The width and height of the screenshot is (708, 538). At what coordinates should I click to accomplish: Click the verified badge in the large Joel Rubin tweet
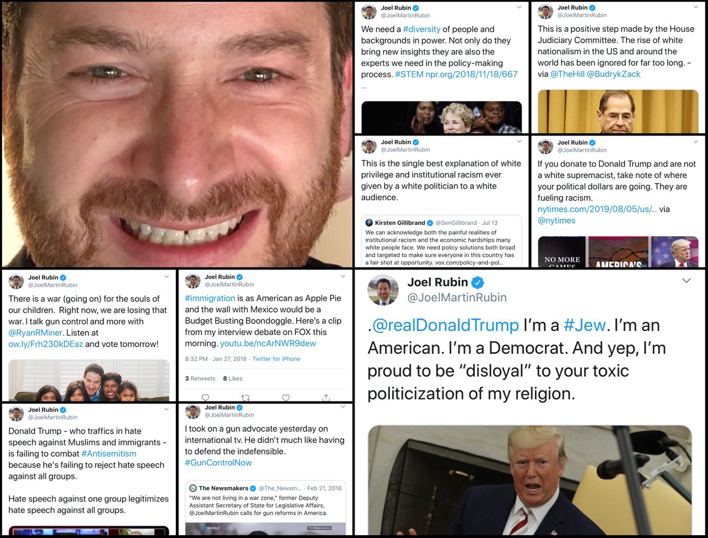tap(477, 283)
